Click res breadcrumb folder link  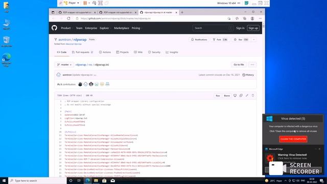pos(90,65)
